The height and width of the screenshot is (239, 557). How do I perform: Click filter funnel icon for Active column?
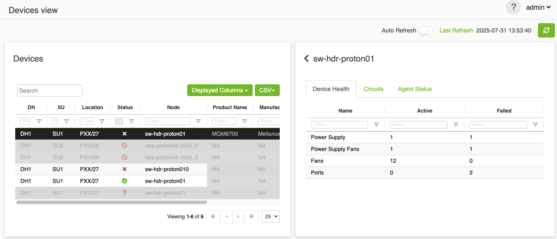[456, 125]
